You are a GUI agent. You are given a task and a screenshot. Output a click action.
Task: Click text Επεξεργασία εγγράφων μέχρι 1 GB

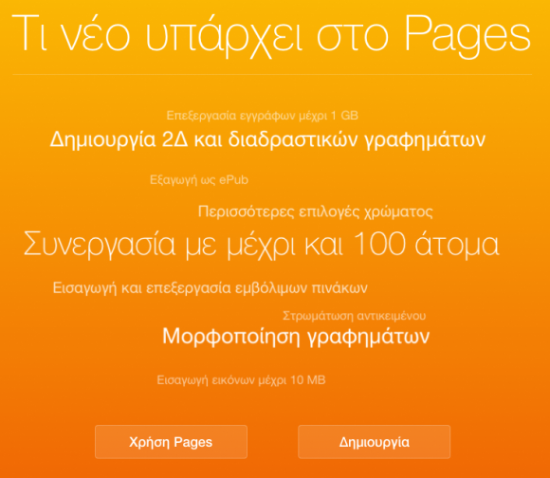pyautogui.click(x=262, y=116)
